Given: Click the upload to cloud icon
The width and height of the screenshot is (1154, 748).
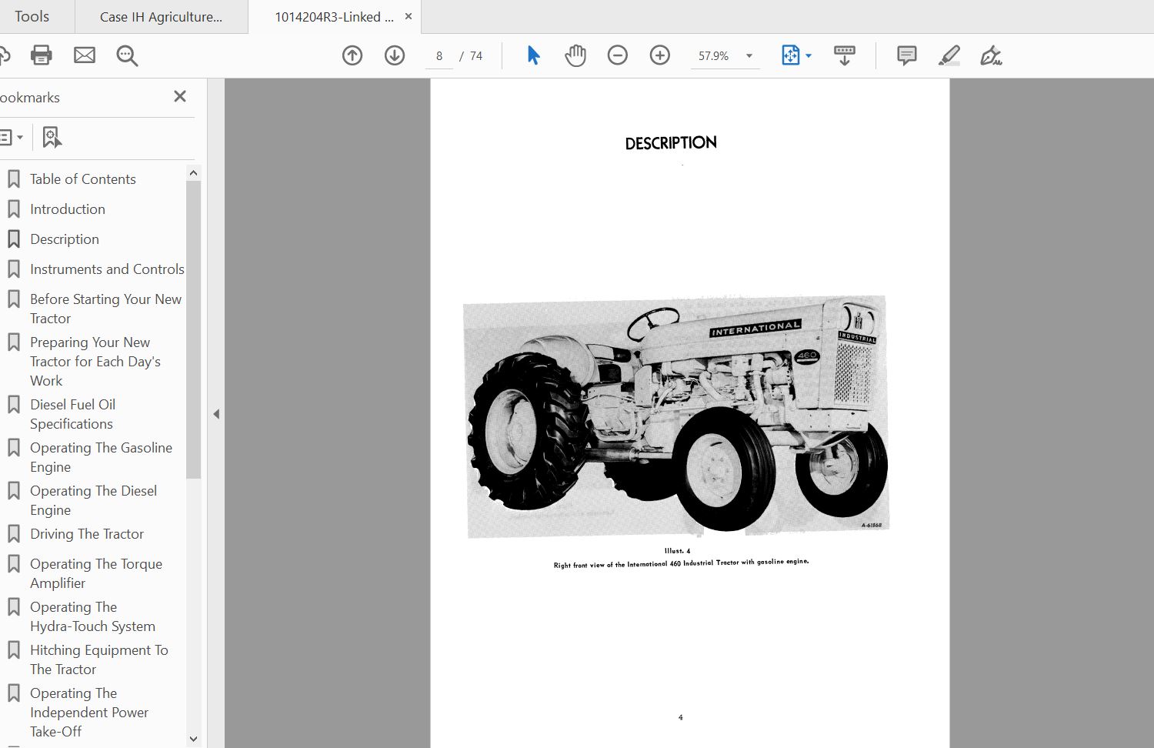Looking at the screenshot, I should click(x=4, y=55).
